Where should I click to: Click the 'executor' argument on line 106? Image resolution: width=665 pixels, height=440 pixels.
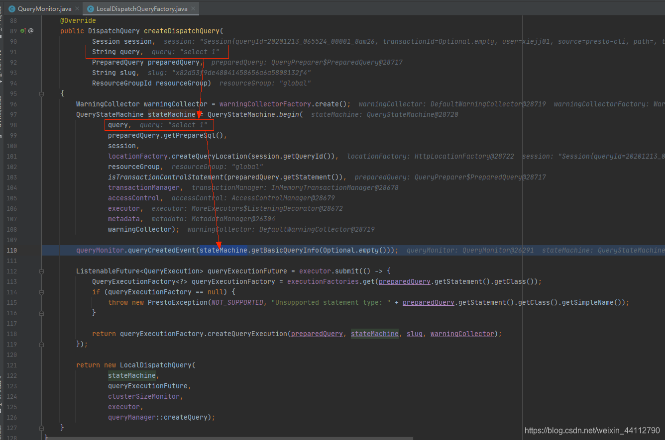coord(124,208)
